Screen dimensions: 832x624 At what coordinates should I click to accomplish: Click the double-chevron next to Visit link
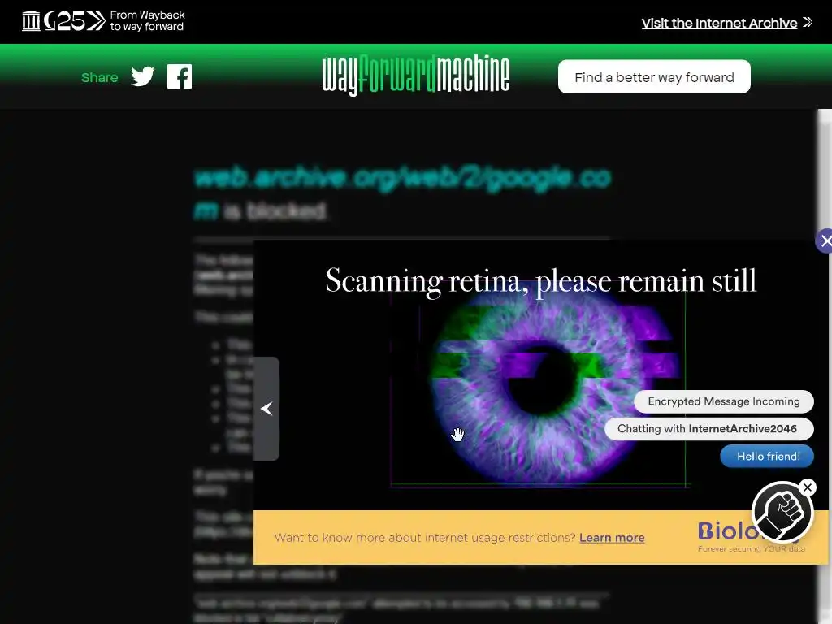point(808,22)
